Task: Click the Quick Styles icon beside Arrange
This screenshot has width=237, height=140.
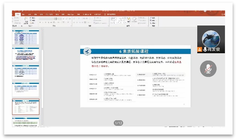Action: coord(134,20)
